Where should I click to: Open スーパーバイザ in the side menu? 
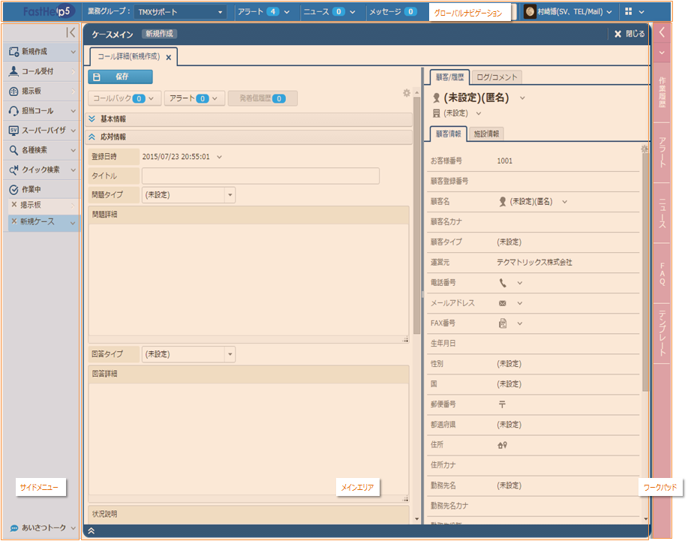pos(41,130)
